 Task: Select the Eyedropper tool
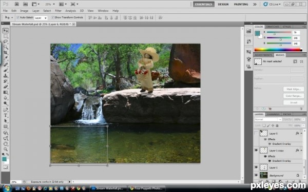point(6,58)
